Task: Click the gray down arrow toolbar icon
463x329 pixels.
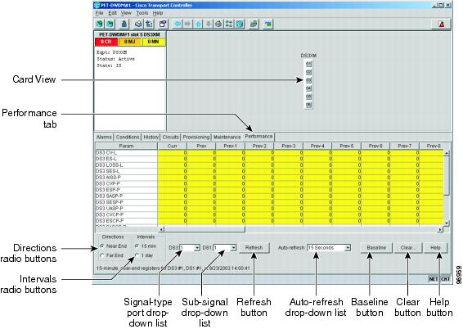Action: tap(209, 24)
